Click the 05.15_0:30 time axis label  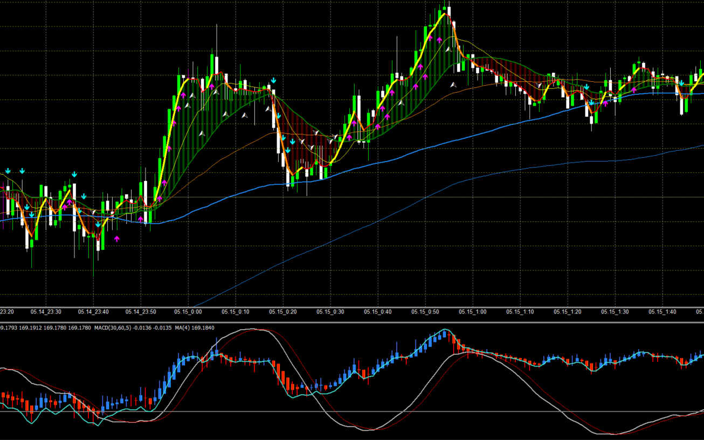click(x=330, y=312)
